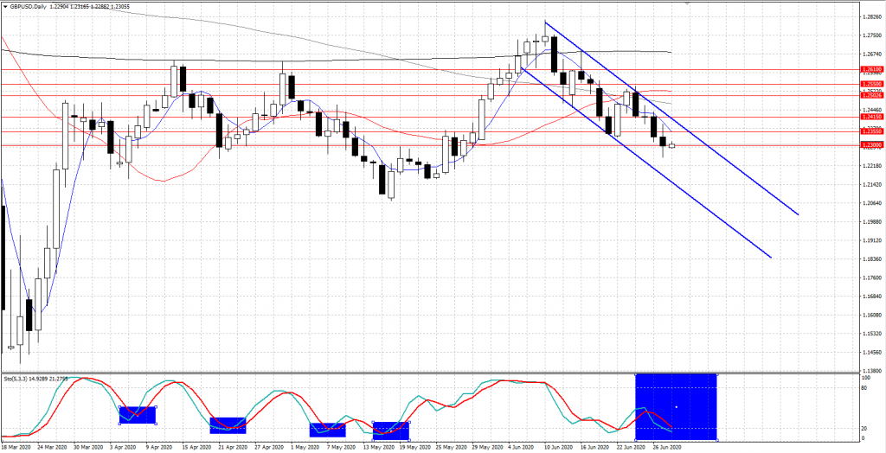Click the 1.25500 red price label

871,84
